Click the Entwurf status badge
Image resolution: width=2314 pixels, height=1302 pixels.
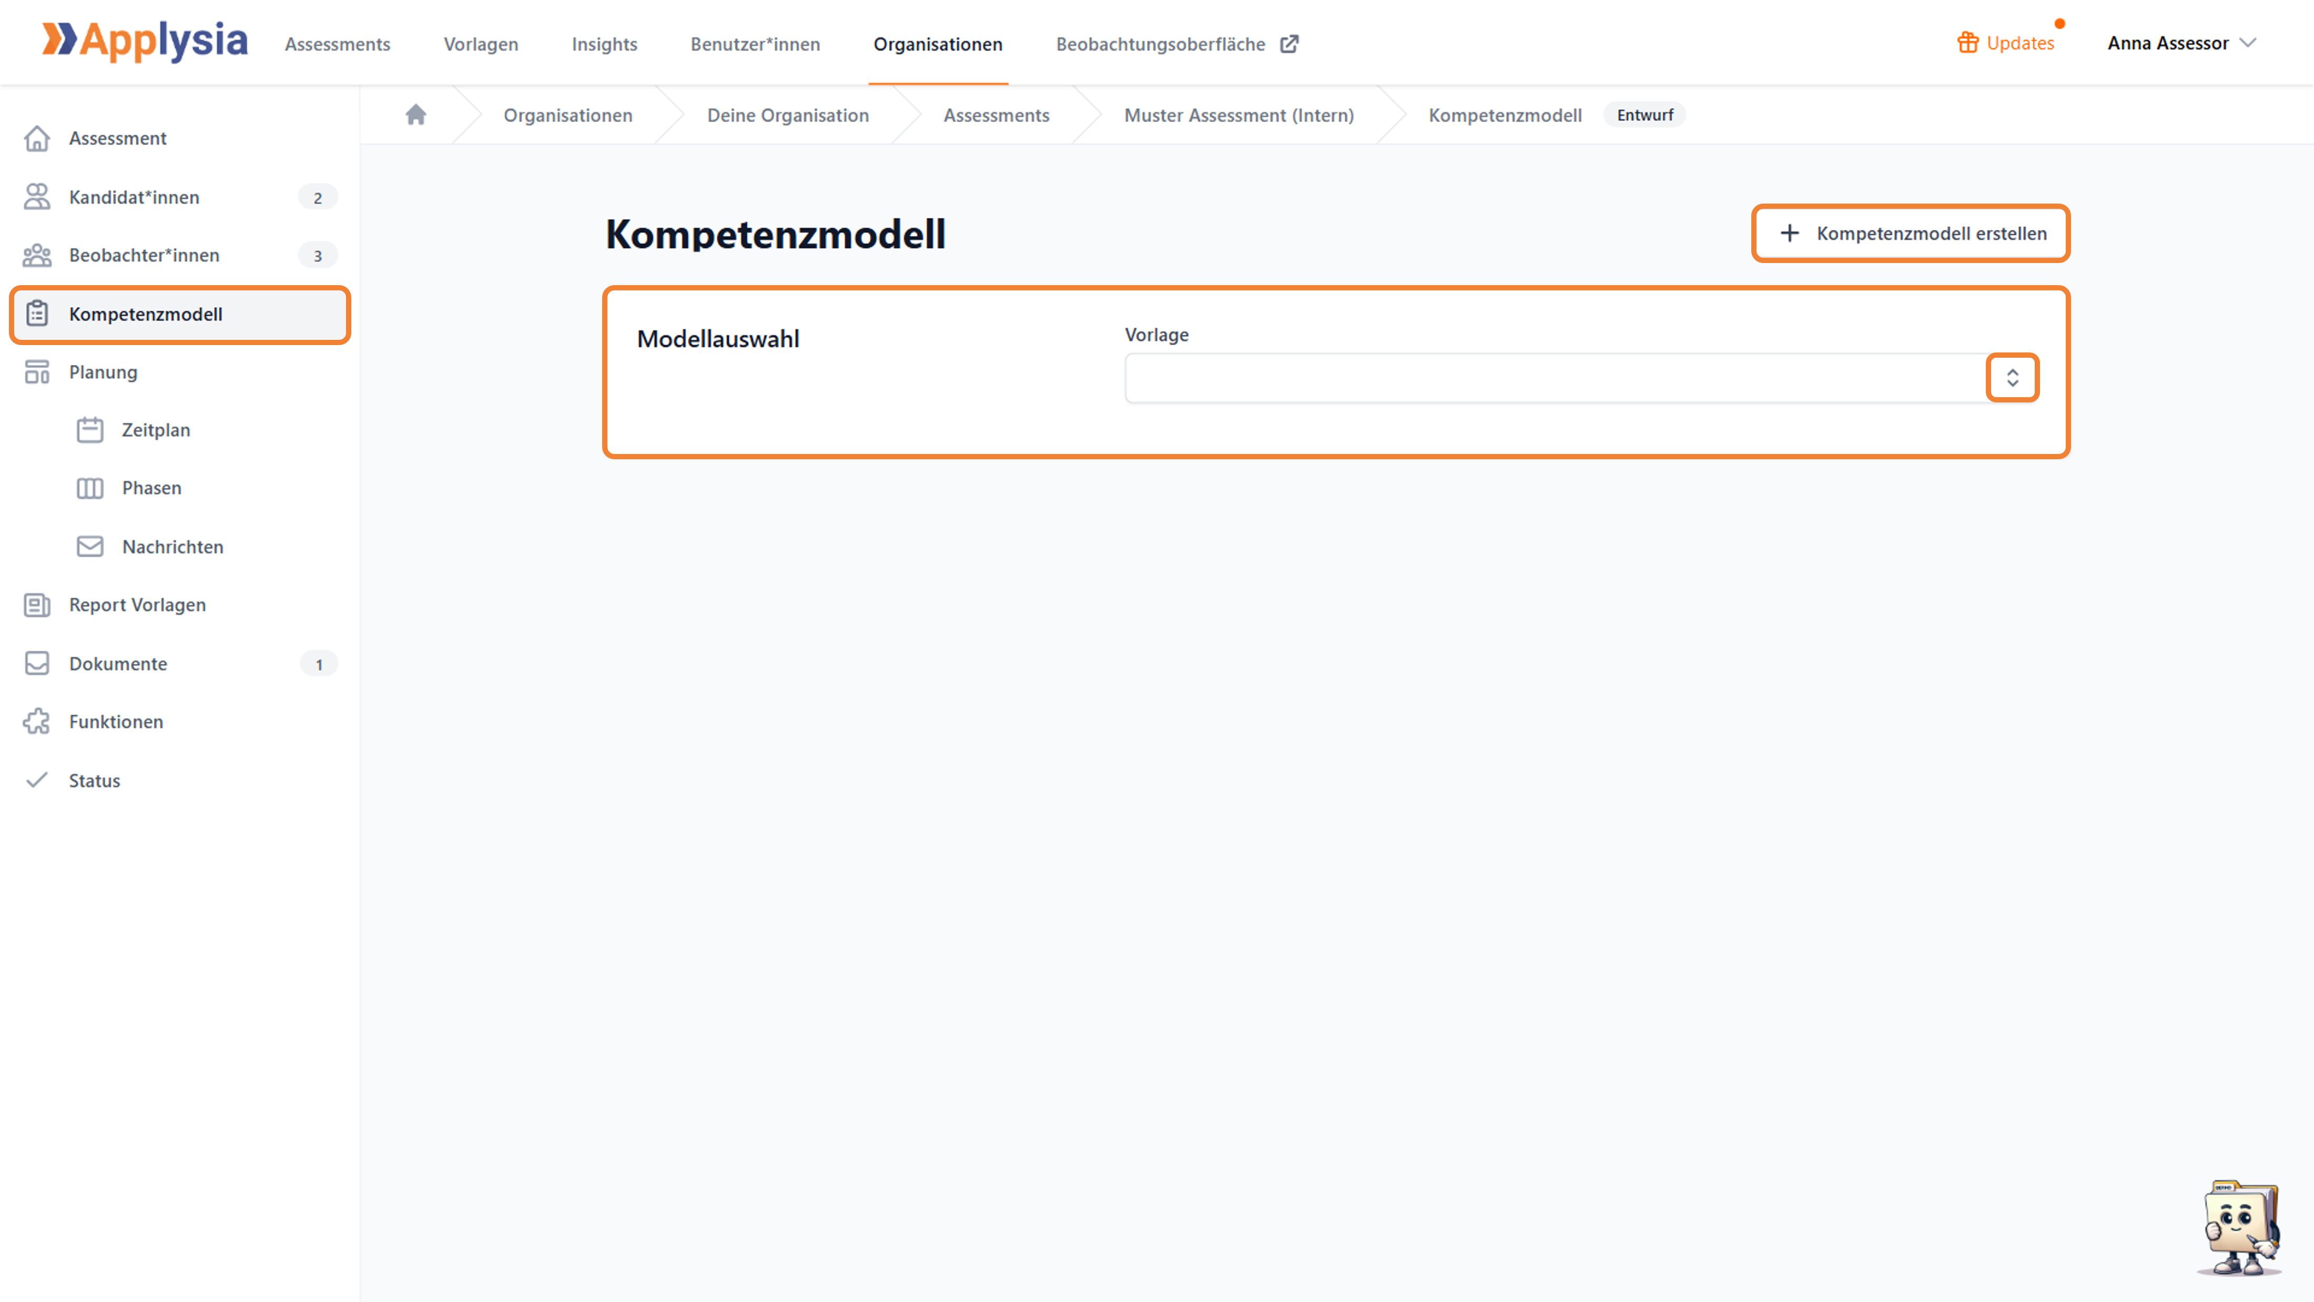point(1645,115)
